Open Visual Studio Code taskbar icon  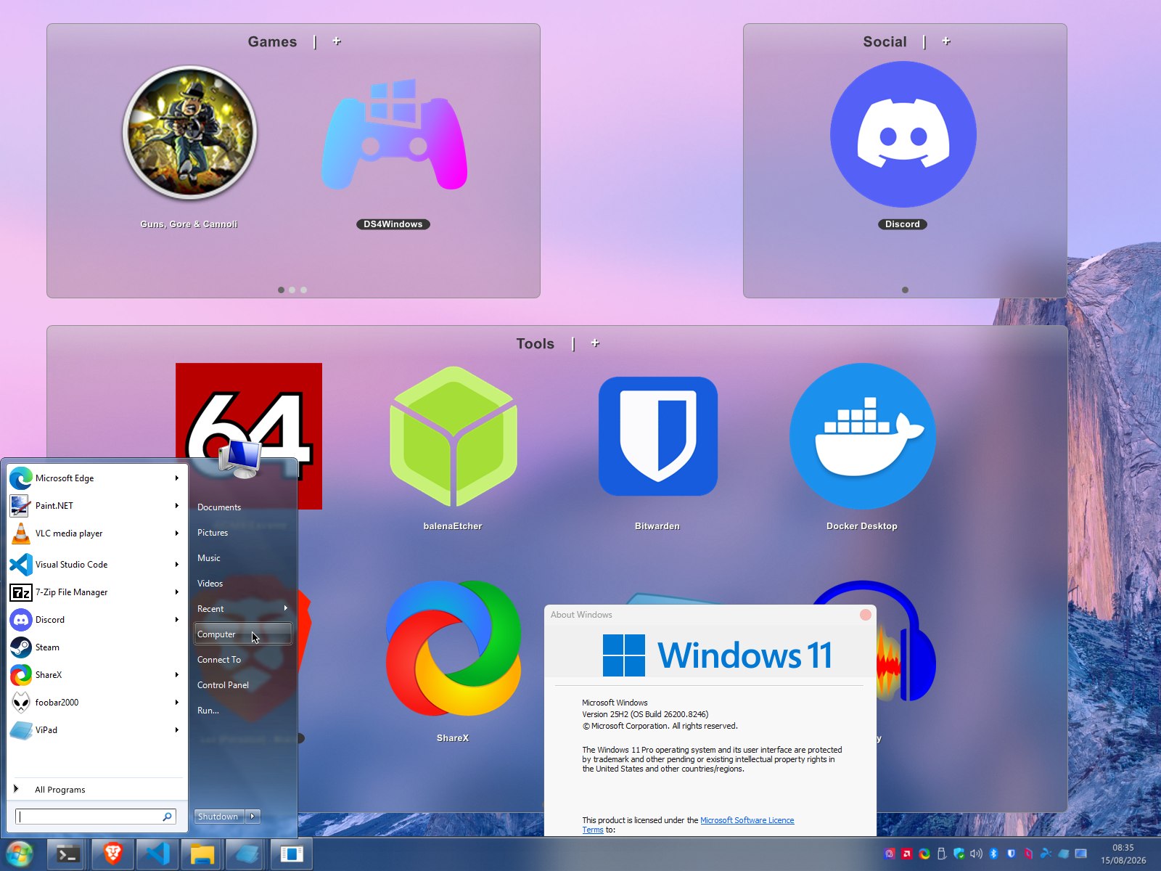point(157,854)
